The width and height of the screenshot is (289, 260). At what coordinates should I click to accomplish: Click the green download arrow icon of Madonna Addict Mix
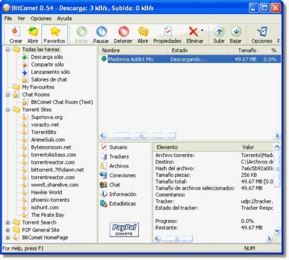(104, 59)
